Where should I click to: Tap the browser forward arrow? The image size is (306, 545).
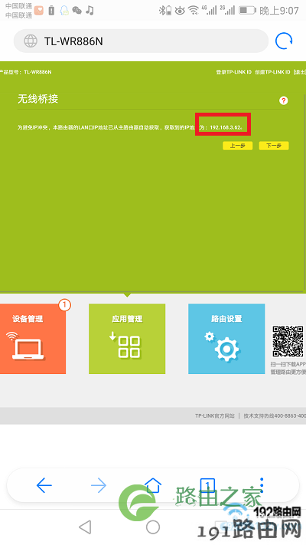tap(99, 485)
